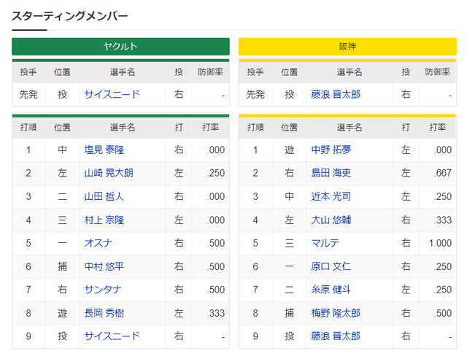Click the サンタナ player link
The height and width of the screenshot is (359, 467).
tap(103, 290)
